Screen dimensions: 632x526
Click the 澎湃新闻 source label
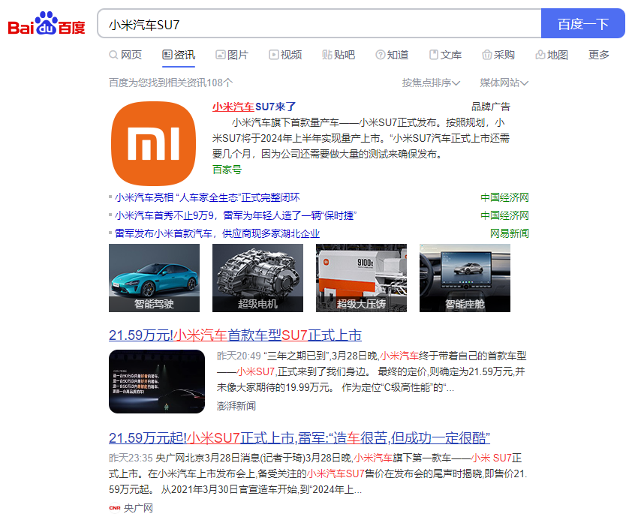point(236,406)
